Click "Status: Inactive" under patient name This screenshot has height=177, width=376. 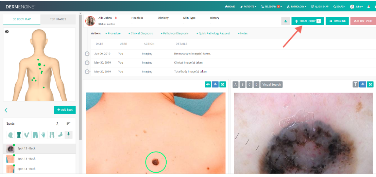point(106,24)
